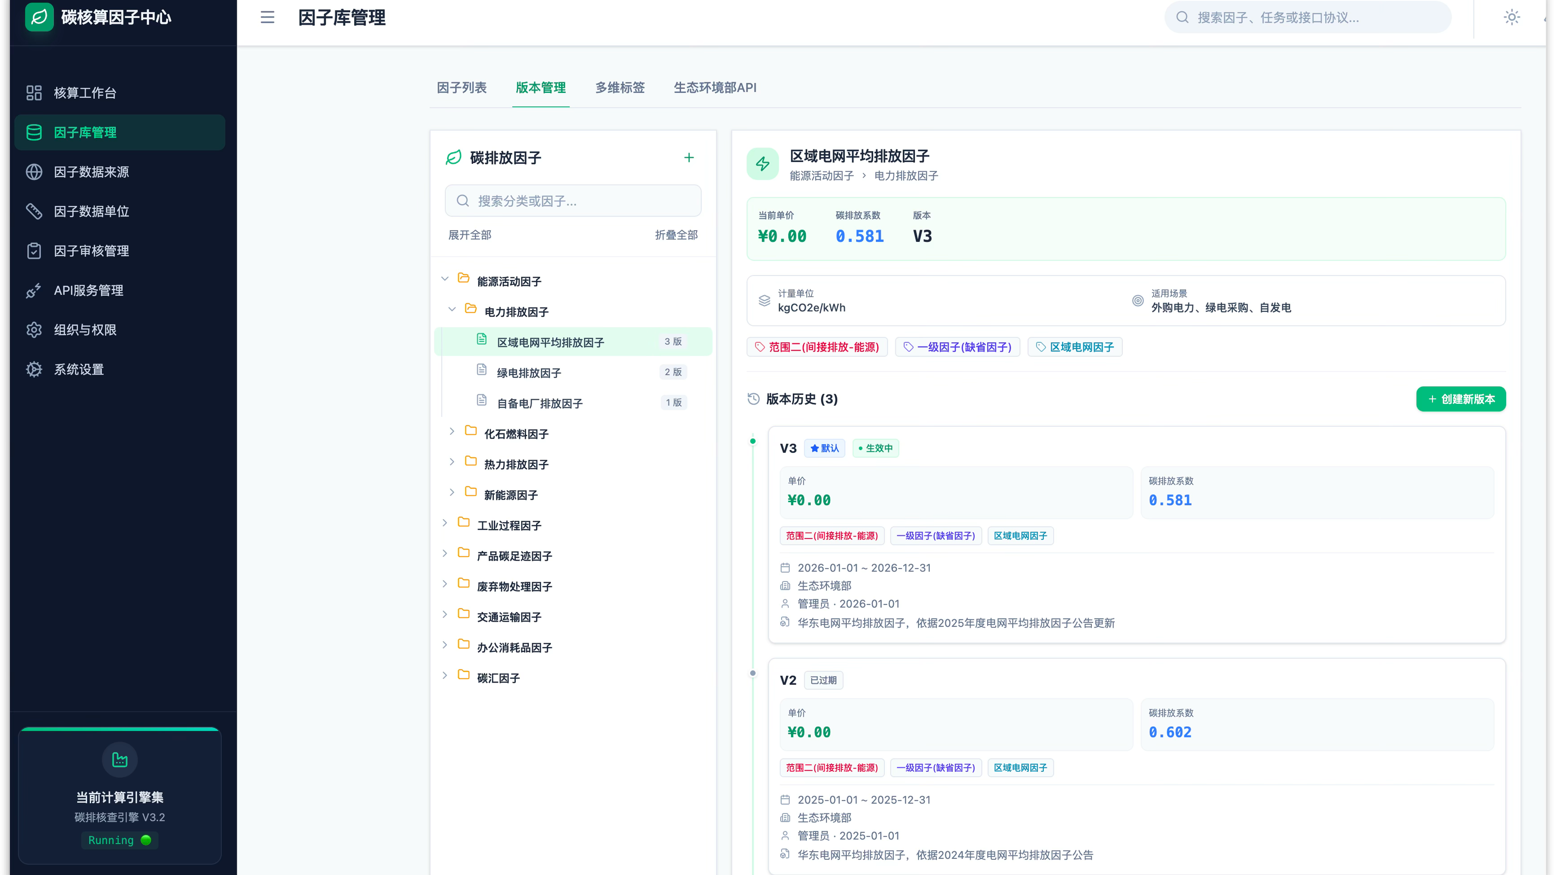Expand the 交通运输因子 category chevron
Viewport: 1556px width, 875px height.
click(444, 614)
